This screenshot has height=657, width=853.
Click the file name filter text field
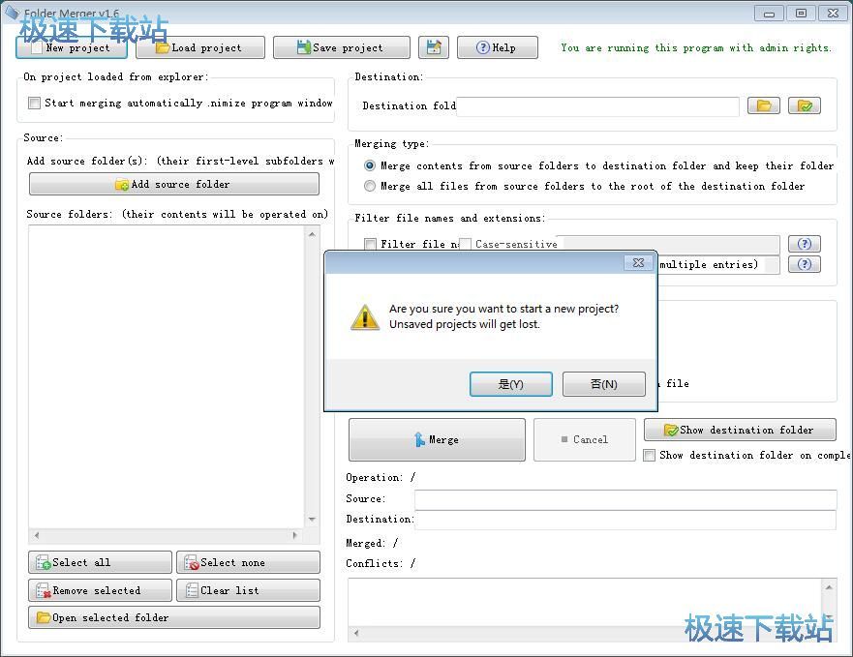(668, 244)
